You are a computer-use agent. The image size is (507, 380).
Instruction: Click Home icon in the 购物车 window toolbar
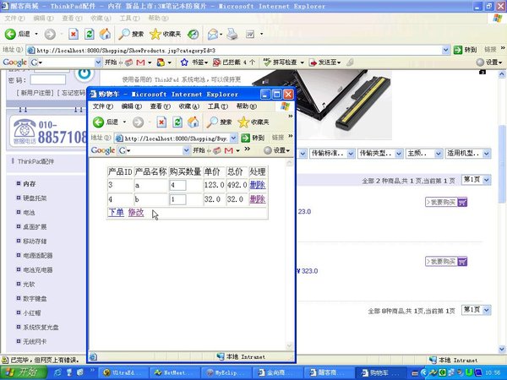click(x=192, y=122)
